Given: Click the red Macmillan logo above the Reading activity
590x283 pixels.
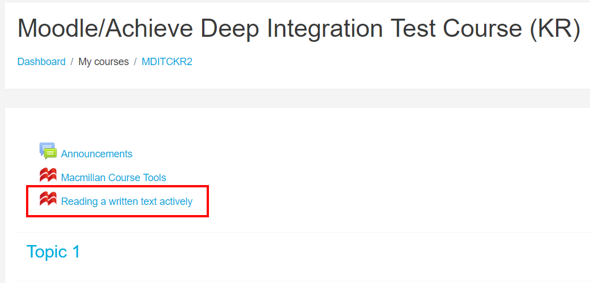Looking at the screenshot, I should click(48, 175).
